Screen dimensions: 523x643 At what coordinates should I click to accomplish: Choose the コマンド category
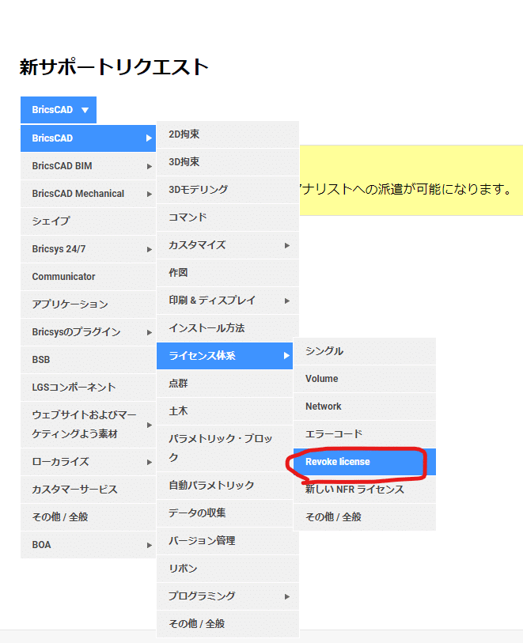tap(228, 217)
